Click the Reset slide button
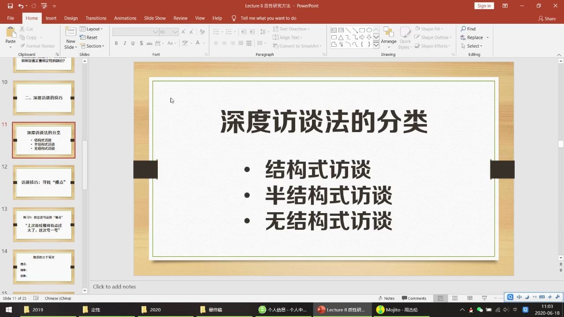 coord(89,37)
